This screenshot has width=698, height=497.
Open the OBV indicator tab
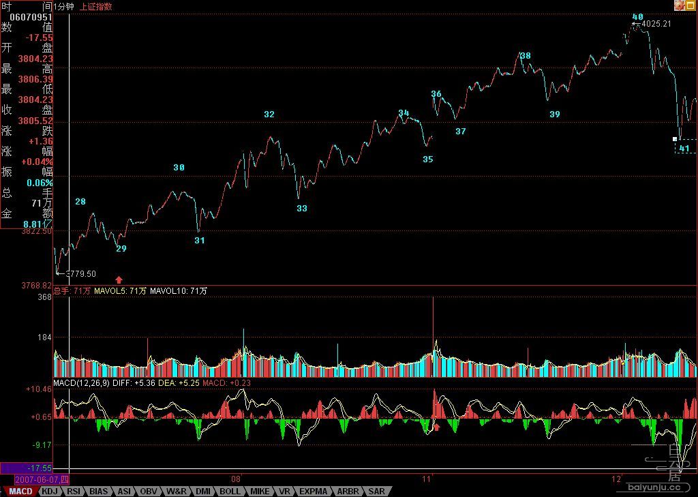pos(148,492)
